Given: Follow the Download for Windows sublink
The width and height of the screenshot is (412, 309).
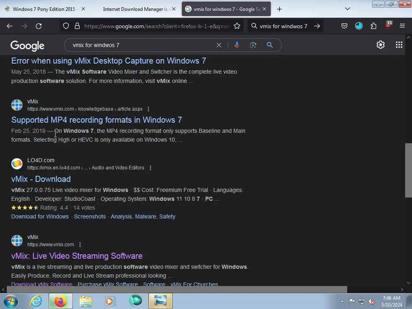Looking at the screenshot, I should (40, 216).
